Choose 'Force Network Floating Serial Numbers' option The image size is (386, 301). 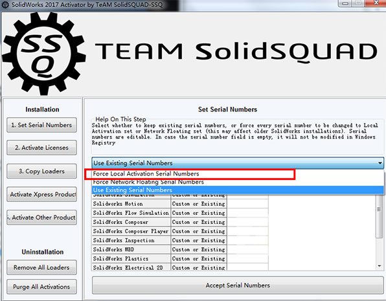tap(238, 182)
